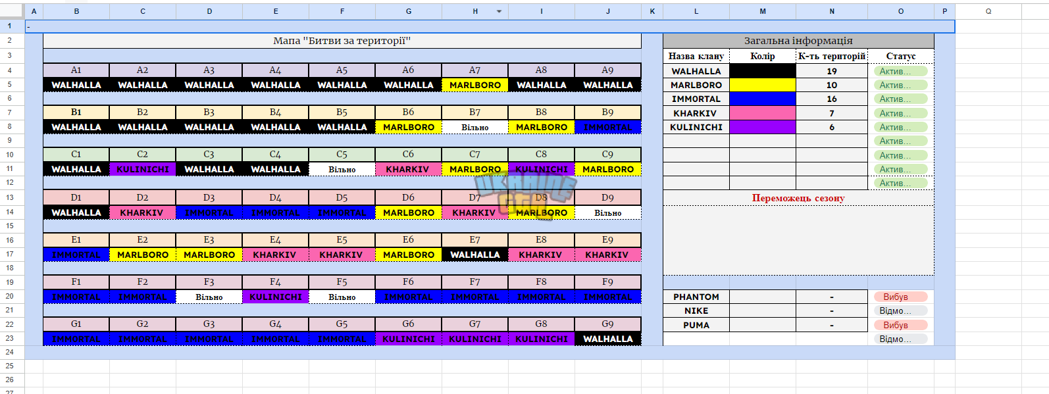This screenshot has width=1049, height=394.
Task: Click the 'Переможець сезону' heading
Action: click(x=798, y=198)
